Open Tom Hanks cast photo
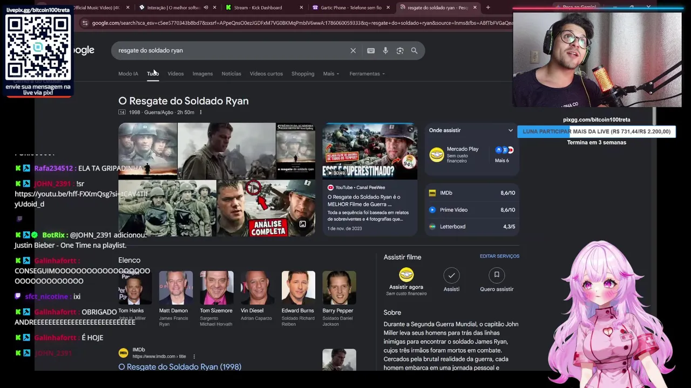Screen dimensions: 691x388 135,288
